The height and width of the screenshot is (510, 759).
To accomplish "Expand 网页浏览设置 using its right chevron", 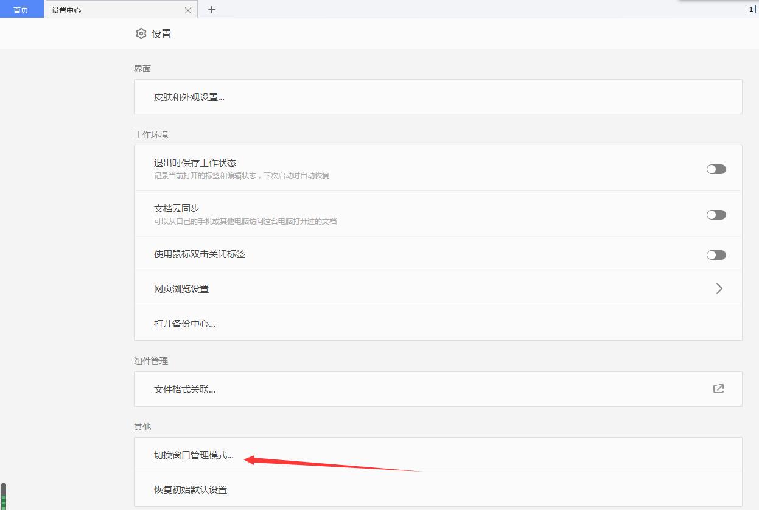I will [x=719, y=288].
